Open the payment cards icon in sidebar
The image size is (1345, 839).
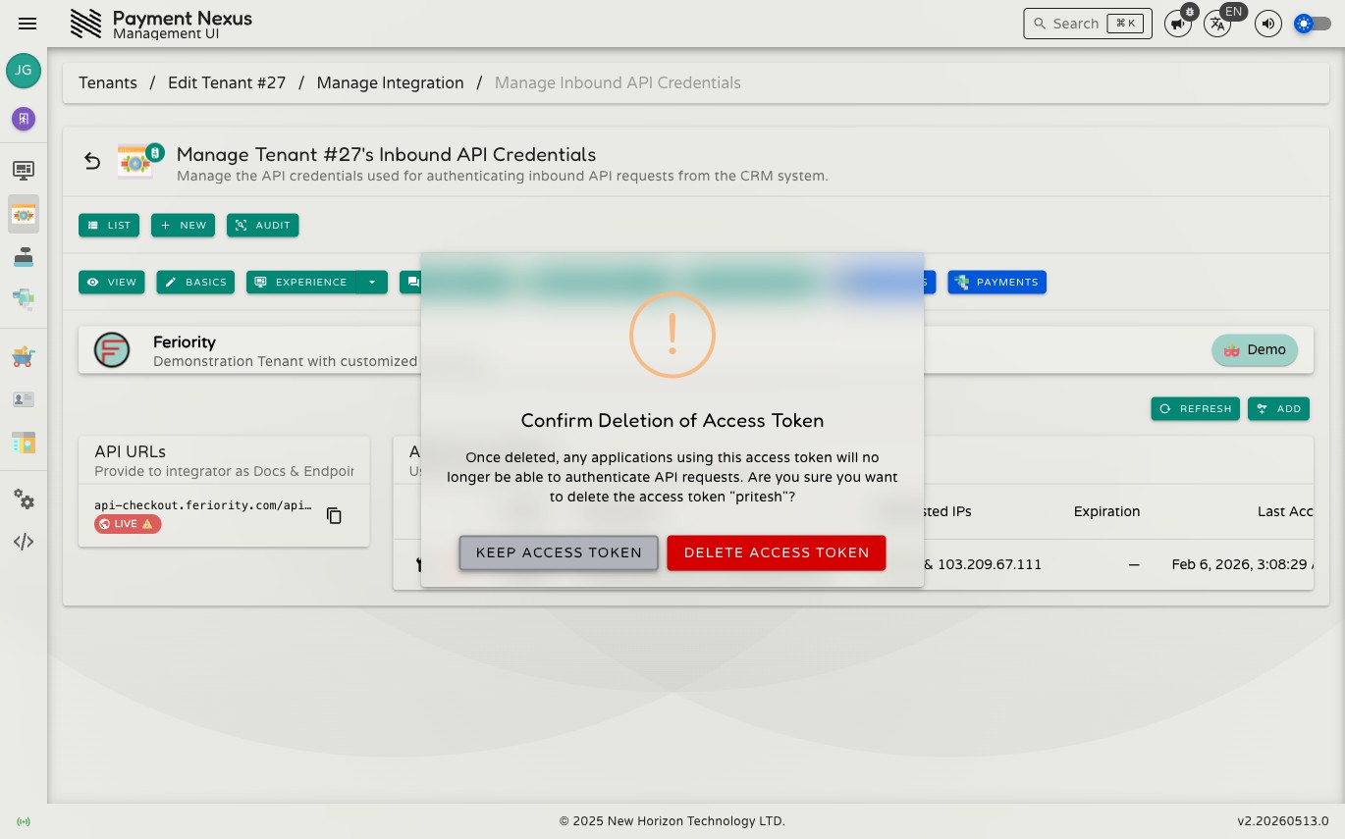coord(24,297)
